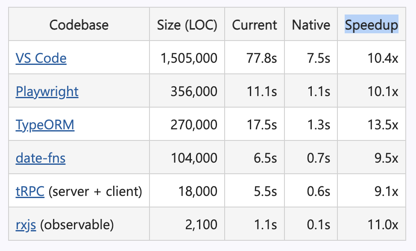
Task: Click the 7.5s native time cell
Action: [x=318, y=58]
